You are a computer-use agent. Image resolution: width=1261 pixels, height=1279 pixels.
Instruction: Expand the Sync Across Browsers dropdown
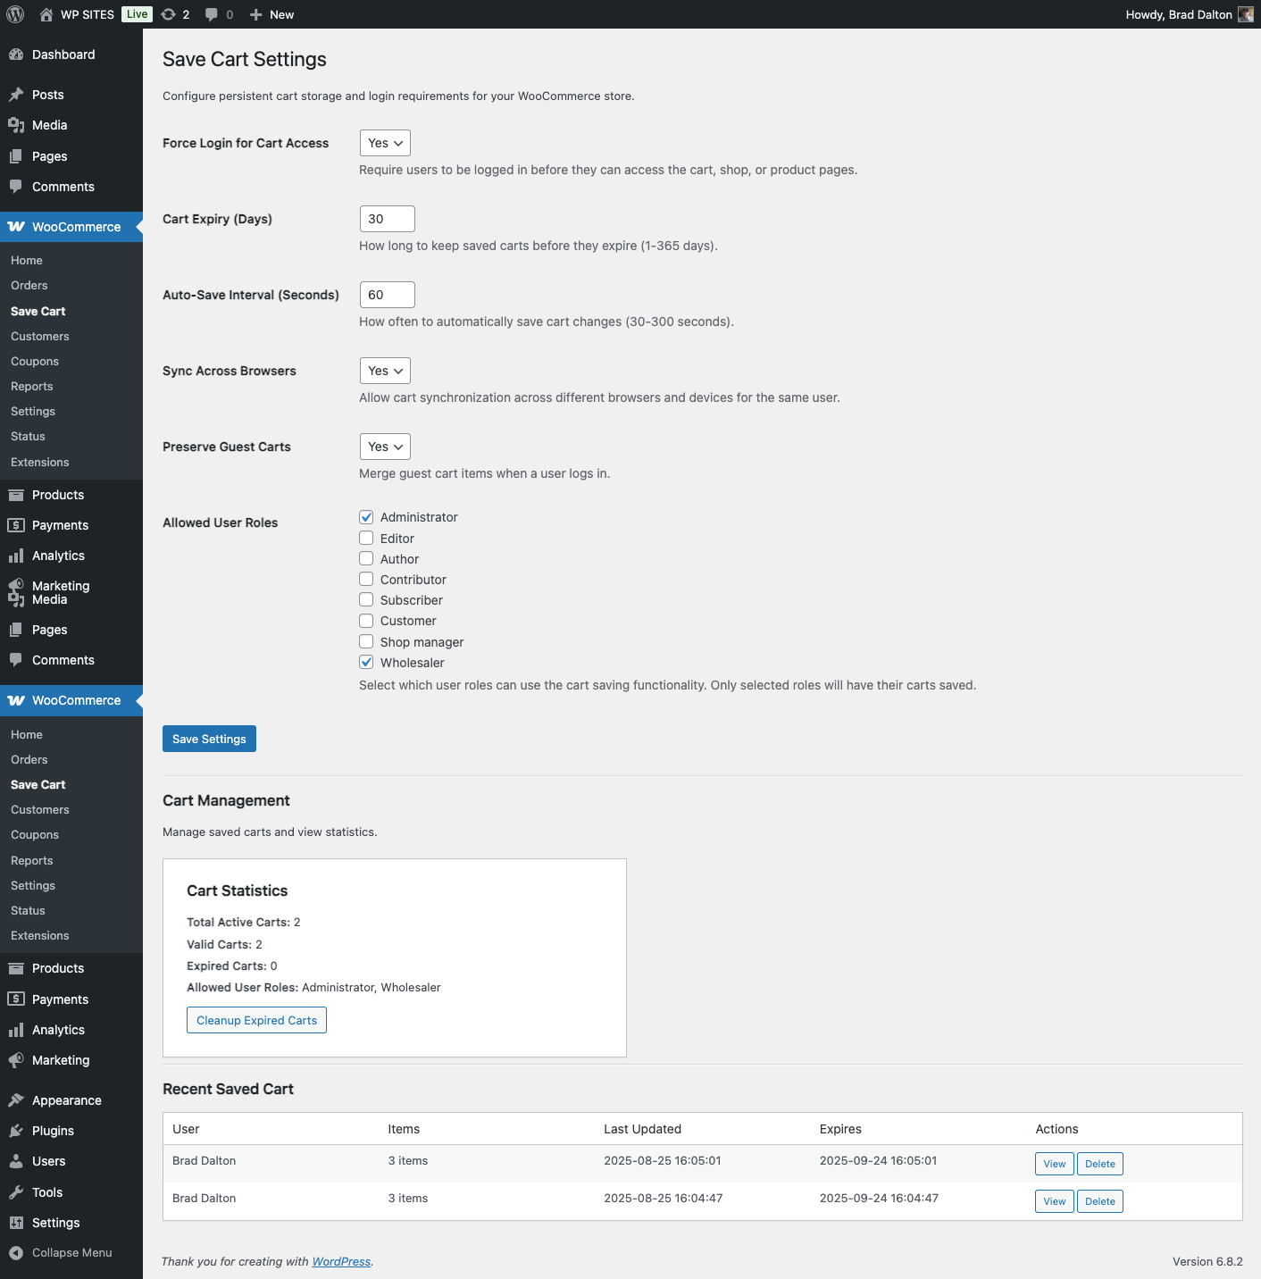pyautogui.click(x=385, y=371)
